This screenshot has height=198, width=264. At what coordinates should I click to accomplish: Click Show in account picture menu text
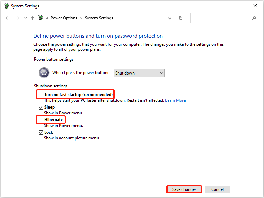pyautogui.click(x=72, y=138)
